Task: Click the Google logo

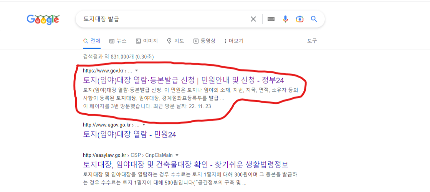Action: (x=43, y=19)
